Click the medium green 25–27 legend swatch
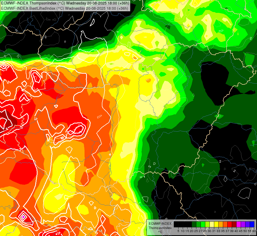257x236 pixels. [198, 224]
